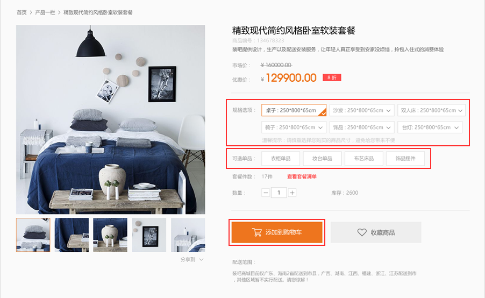Increase quantity with the plus icon
The width and height of the screenshot is (485, 298).
[292, 193]
